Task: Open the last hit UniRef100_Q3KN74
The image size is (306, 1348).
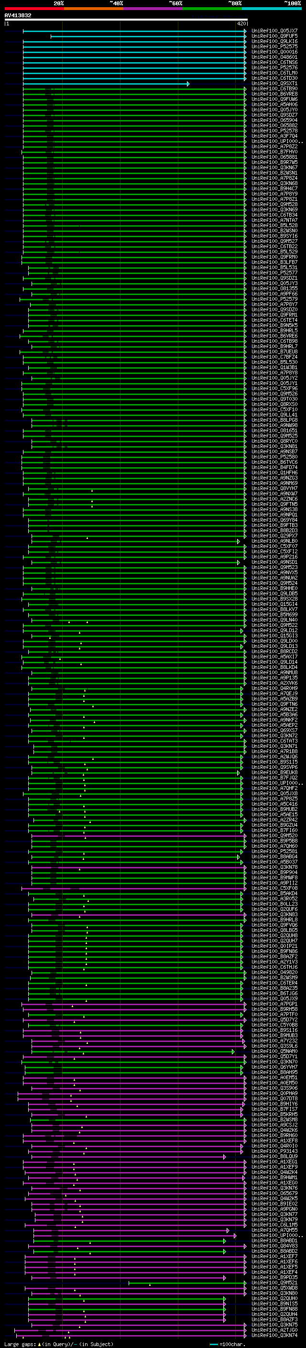Action: click(x=274, y=1335)
